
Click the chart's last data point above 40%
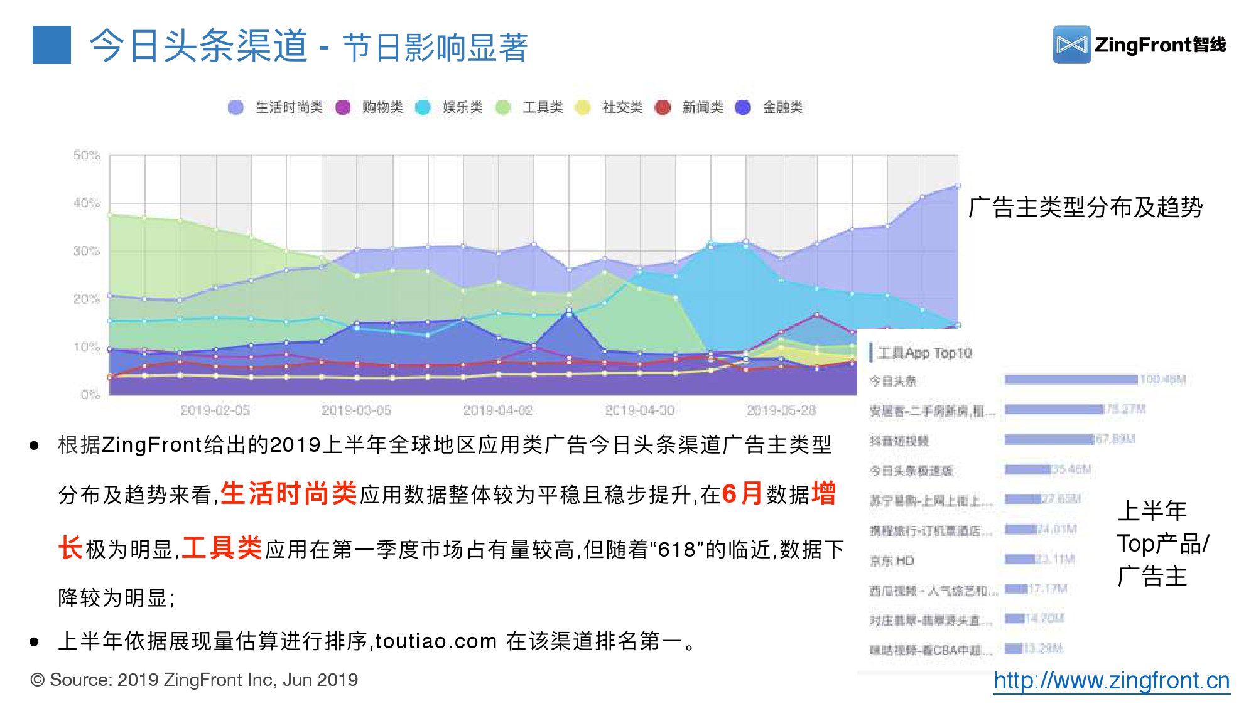958,185
